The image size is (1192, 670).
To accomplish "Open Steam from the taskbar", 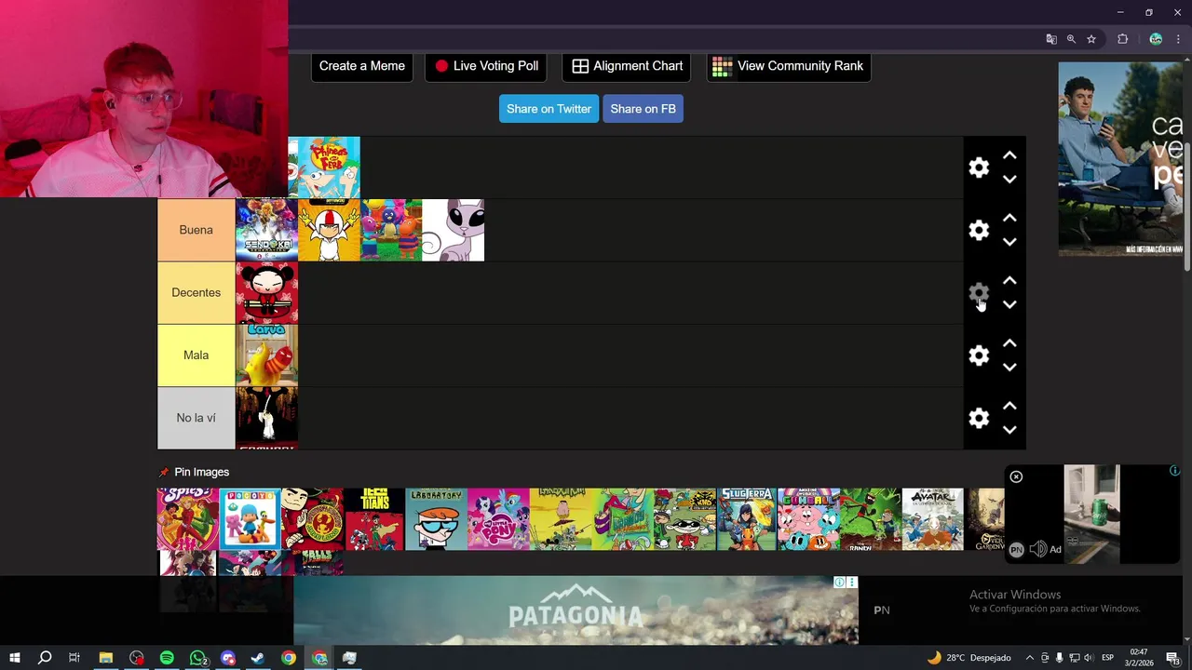I will [x=258, y=658].
